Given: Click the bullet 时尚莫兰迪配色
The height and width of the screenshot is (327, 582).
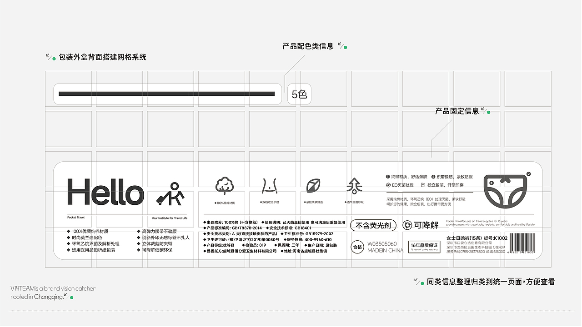Looking at the screenshot, I should pos(84,238).
